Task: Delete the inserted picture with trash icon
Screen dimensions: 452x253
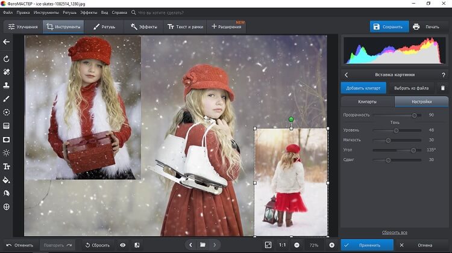Action: 442,88
